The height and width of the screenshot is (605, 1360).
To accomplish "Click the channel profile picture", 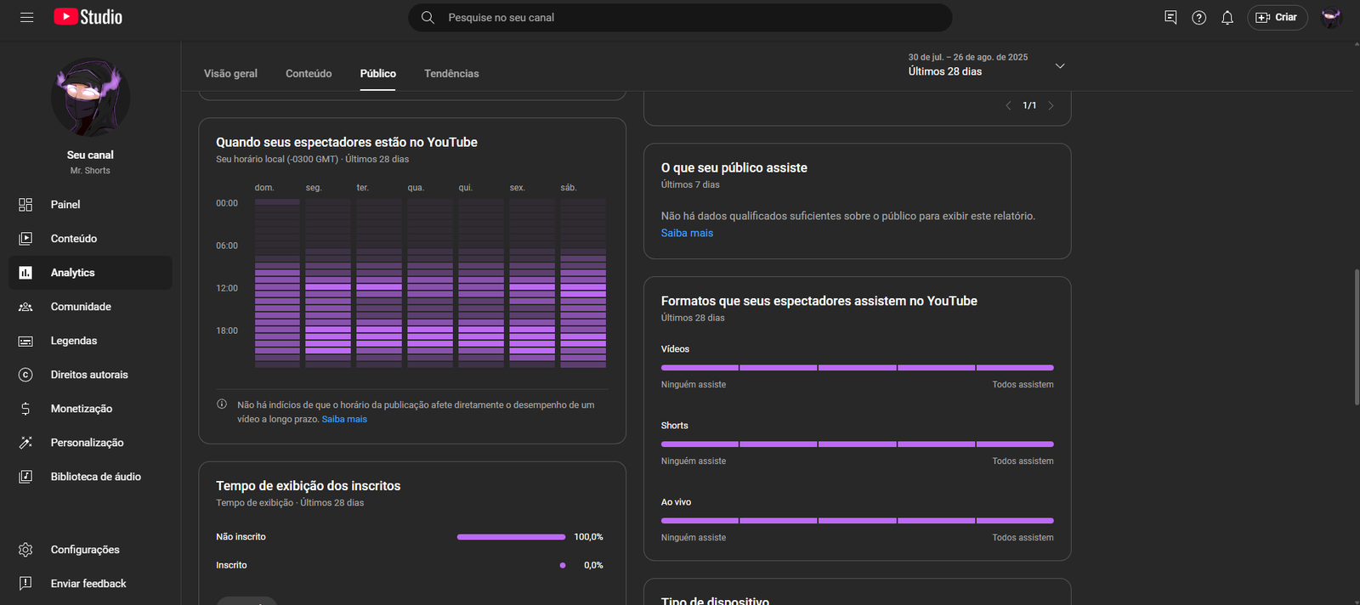I will pos(90,97).
